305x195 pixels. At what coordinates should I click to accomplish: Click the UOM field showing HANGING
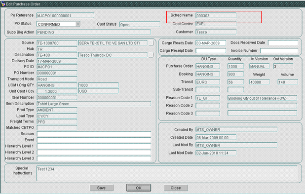(57, 85)
